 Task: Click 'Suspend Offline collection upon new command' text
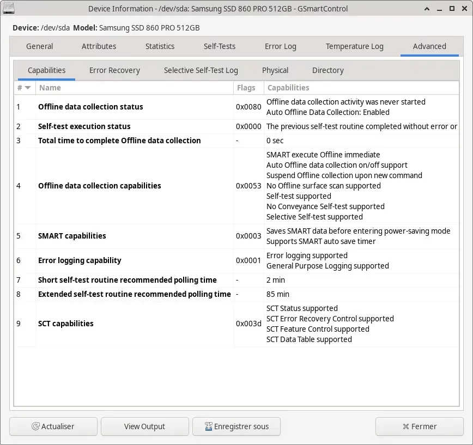click(x=344, y=176)
